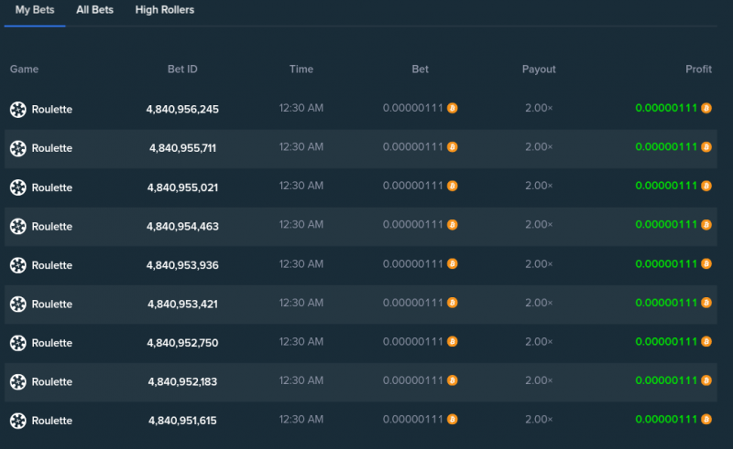
Task: Click roulette icon for bet 4,840,953,421
Action: tap(18, 305)
